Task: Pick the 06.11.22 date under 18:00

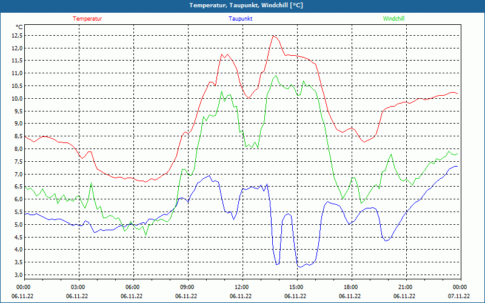Action: tap(350, 296)
